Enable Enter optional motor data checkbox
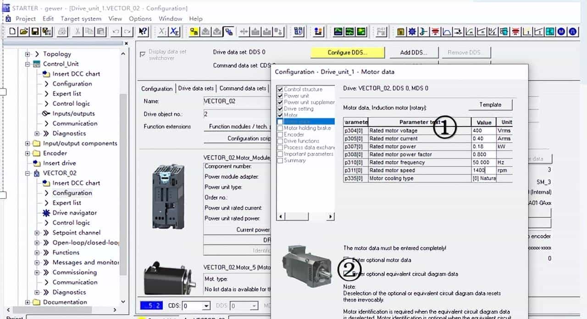This screenshot has height=319, width=587. pos(347,260)
